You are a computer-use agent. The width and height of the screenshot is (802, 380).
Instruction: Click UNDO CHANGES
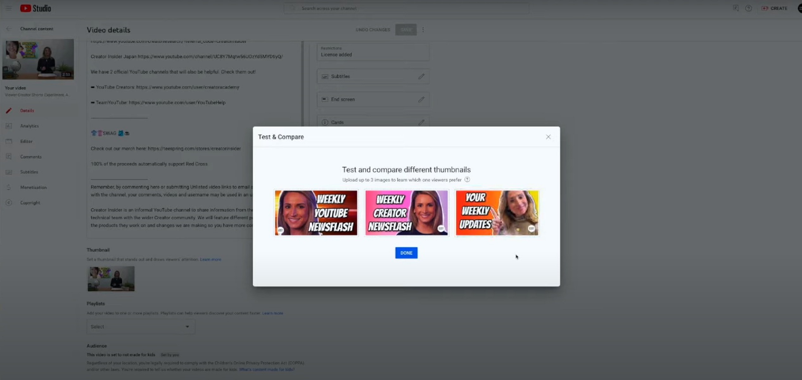click(x=372, y=30)
